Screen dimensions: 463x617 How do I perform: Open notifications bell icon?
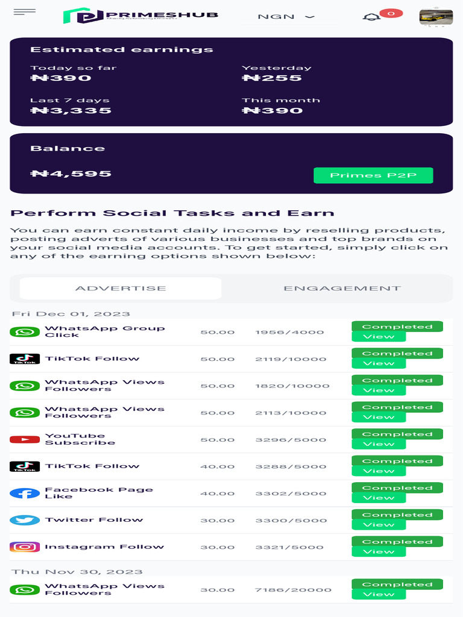(x=371, y=17)
